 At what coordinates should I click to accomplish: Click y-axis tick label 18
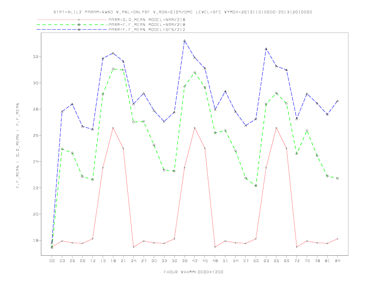(36, 240)
